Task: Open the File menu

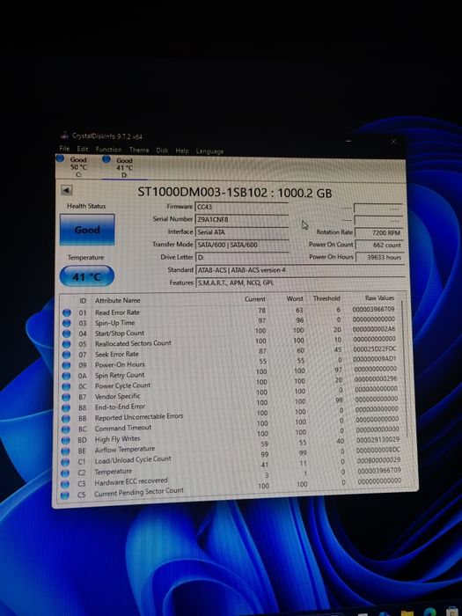Action: (x=64, y=149)
